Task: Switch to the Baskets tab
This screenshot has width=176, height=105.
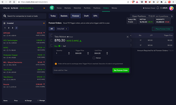Action: 64,16
